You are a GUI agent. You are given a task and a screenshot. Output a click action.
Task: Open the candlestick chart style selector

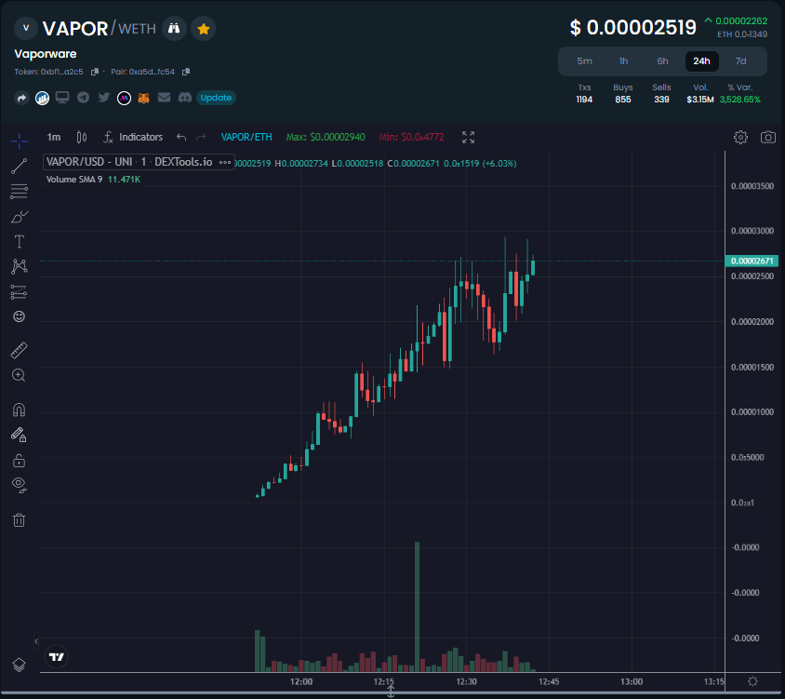click(x=82, y=138)
